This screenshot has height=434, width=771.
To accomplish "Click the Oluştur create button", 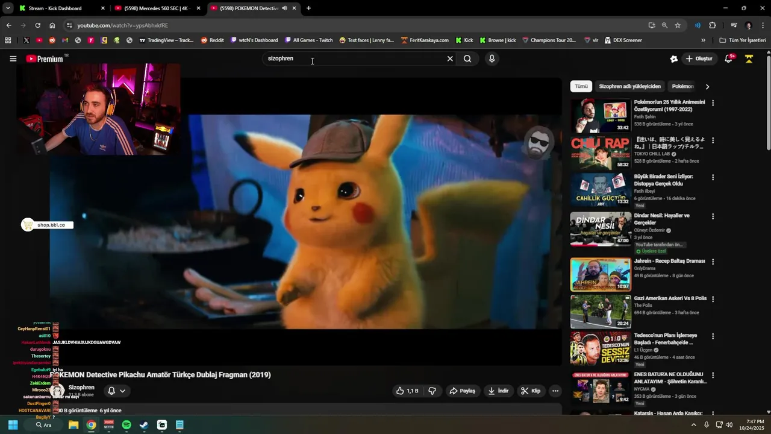I will 699,58.
